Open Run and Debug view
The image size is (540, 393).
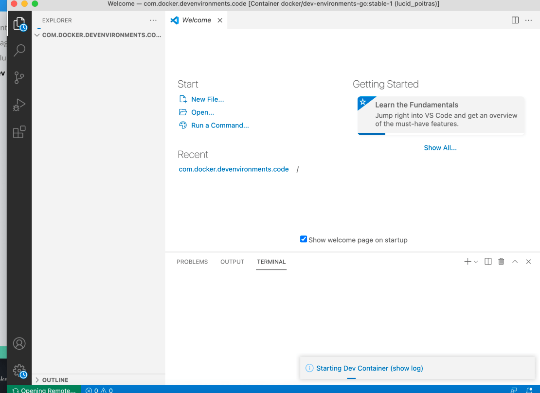pyautogui.click(x=19, y=105)
